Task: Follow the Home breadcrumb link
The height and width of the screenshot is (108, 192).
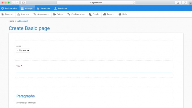Action: pyautogui.click(x=11, y=21)
